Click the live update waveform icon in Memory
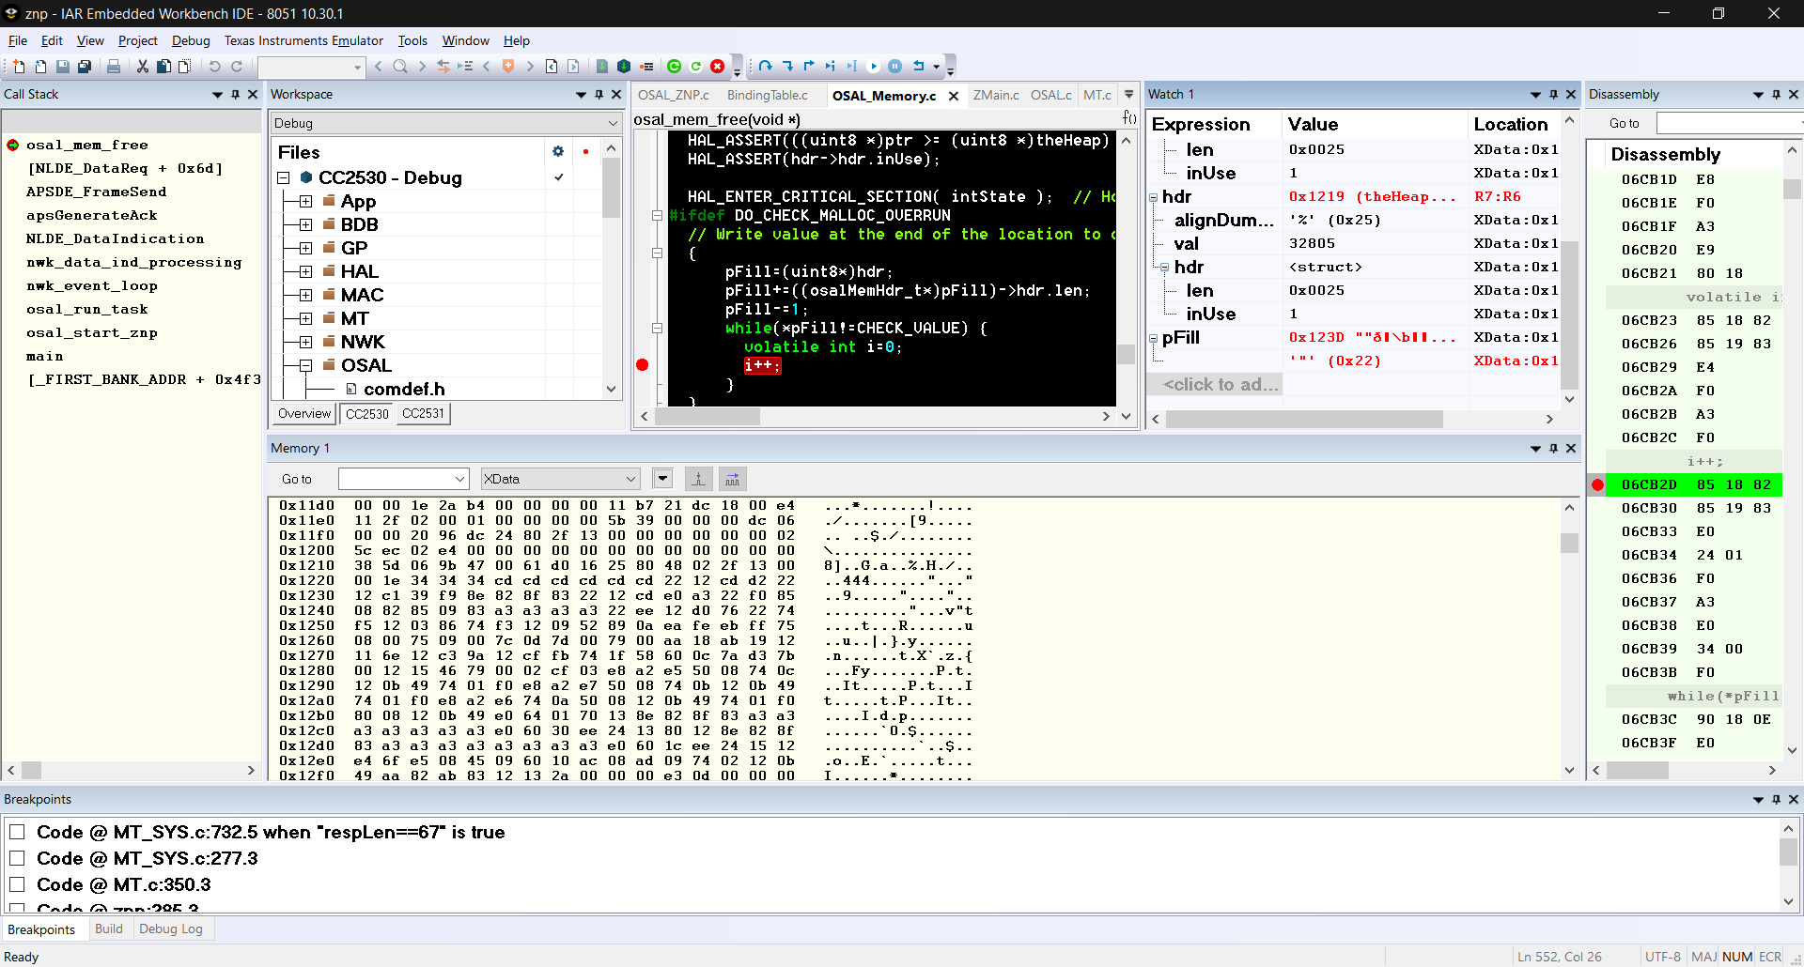 733,479
